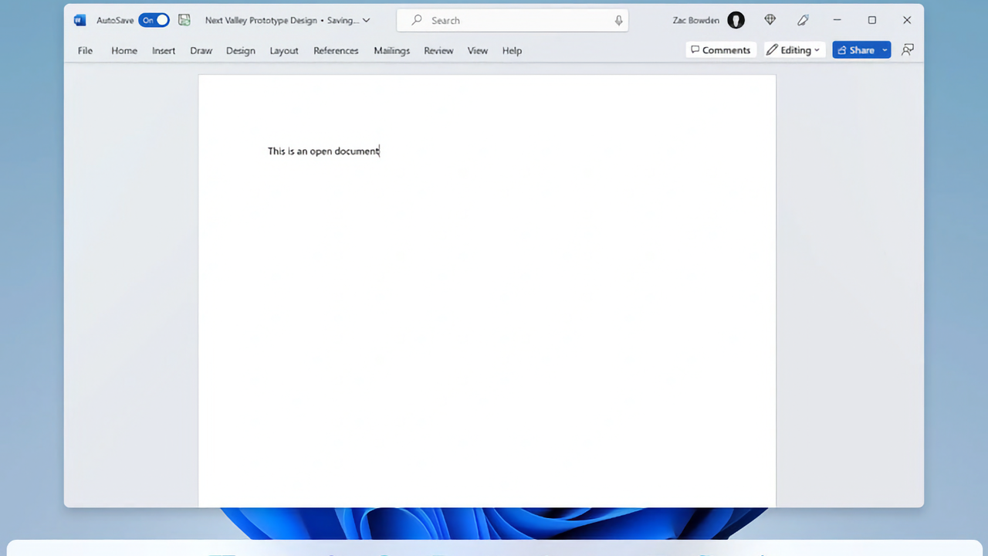The image size is (988, 556).
Task: Click the microphone icon in search box
Action: coord(618,21)
